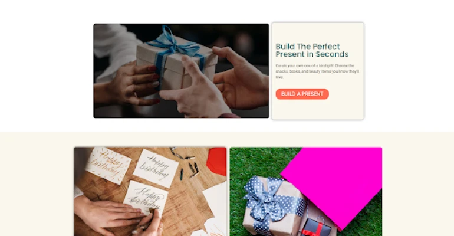
Task: Open the gift box handoff hero image
Action: [181, 71]
